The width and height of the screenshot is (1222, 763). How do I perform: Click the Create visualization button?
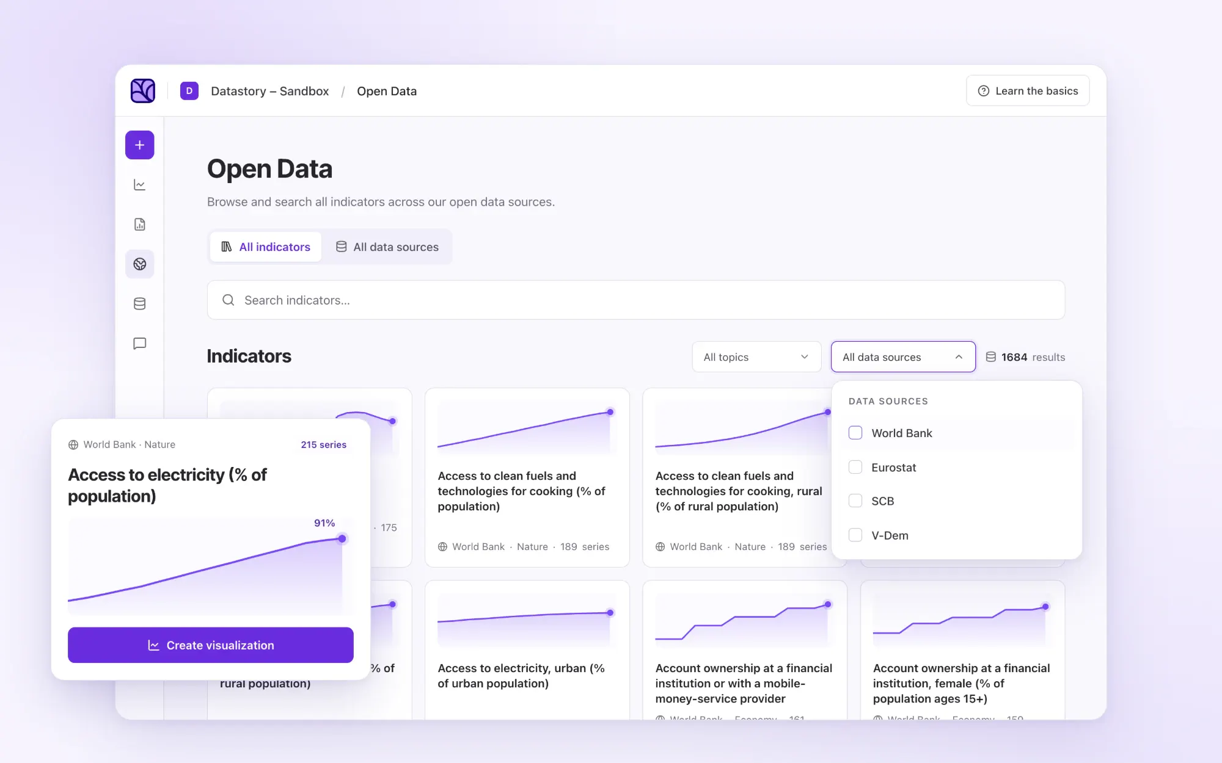(x=211, y=645)
